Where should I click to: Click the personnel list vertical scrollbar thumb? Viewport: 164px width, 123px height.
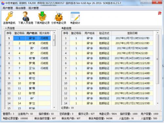tap(54, 40)
